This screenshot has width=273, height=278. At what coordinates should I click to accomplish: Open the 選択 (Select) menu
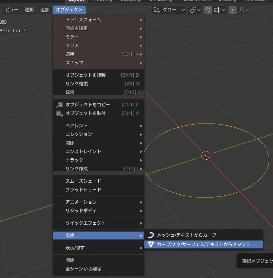(x=29, y=10)
